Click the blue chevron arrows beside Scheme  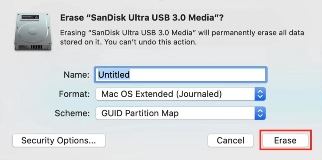260,113
